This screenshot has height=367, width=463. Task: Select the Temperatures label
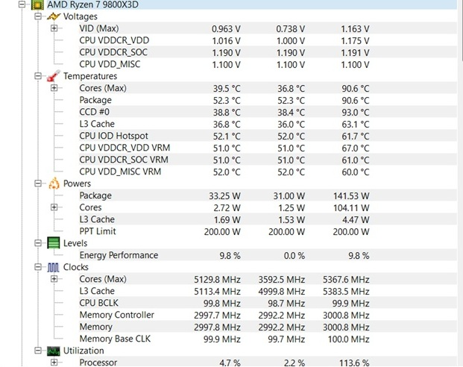click(90, 76)
